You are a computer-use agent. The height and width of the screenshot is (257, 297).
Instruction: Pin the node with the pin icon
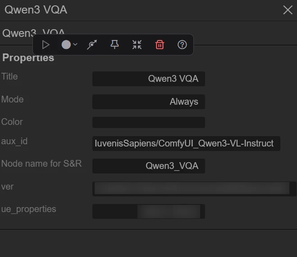click(x=114, y=44)
